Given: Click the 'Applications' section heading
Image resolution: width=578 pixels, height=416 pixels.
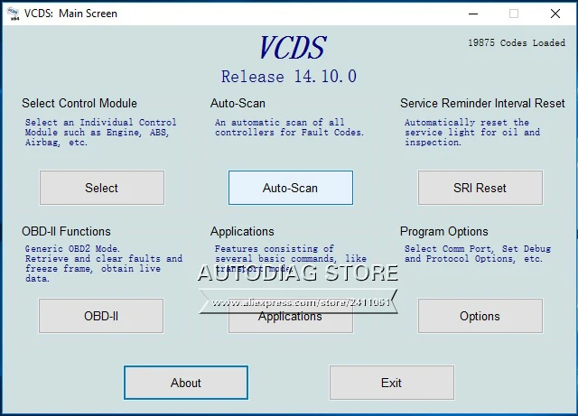Looking at the screenshot, I should [x=242, y=231].
